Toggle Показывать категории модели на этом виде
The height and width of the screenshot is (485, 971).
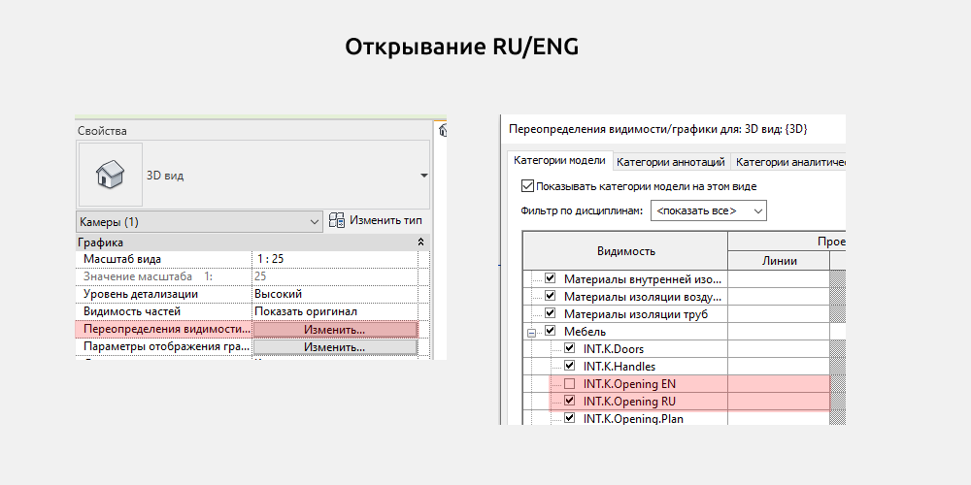tap(527, 186)
